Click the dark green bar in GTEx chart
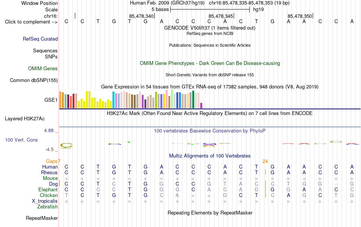This screenshot has width=361, height=227. coord(193,99)
